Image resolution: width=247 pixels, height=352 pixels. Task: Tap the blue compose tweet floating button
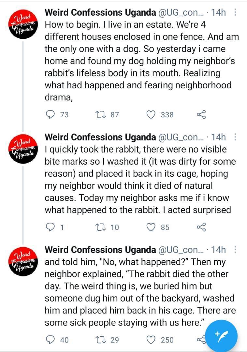(221, 336)
